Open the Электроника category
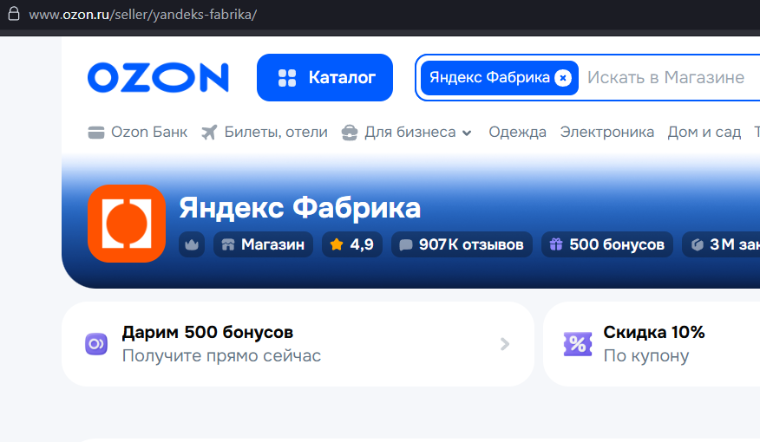The height and width of the screenshot is (442, 760). click(x=606, y=132)
